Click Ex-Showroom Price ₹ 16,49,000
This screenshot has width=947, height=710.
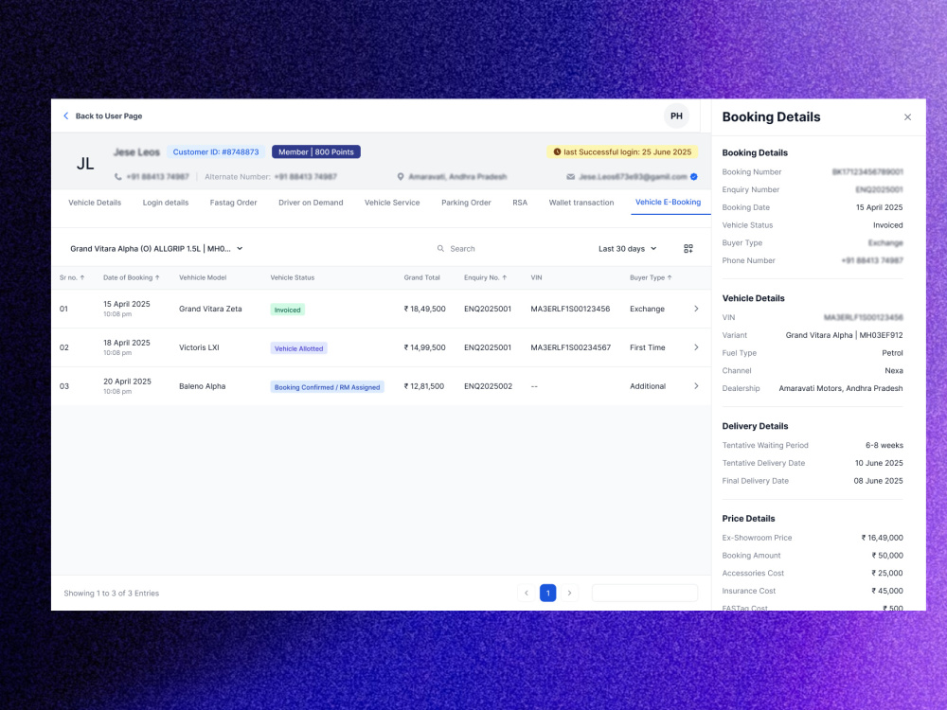[883, 538]
